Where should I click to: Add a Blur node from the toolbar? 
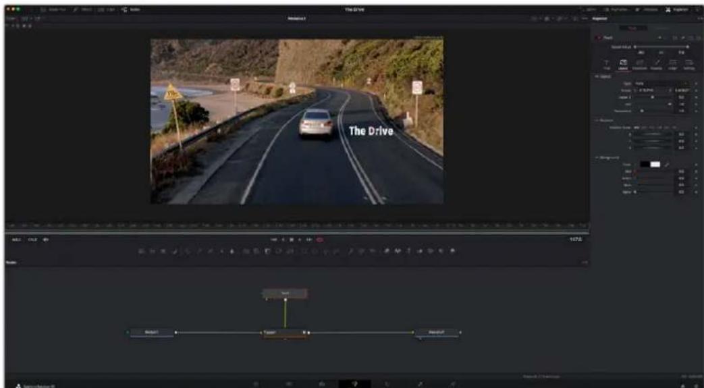[232, 252]
